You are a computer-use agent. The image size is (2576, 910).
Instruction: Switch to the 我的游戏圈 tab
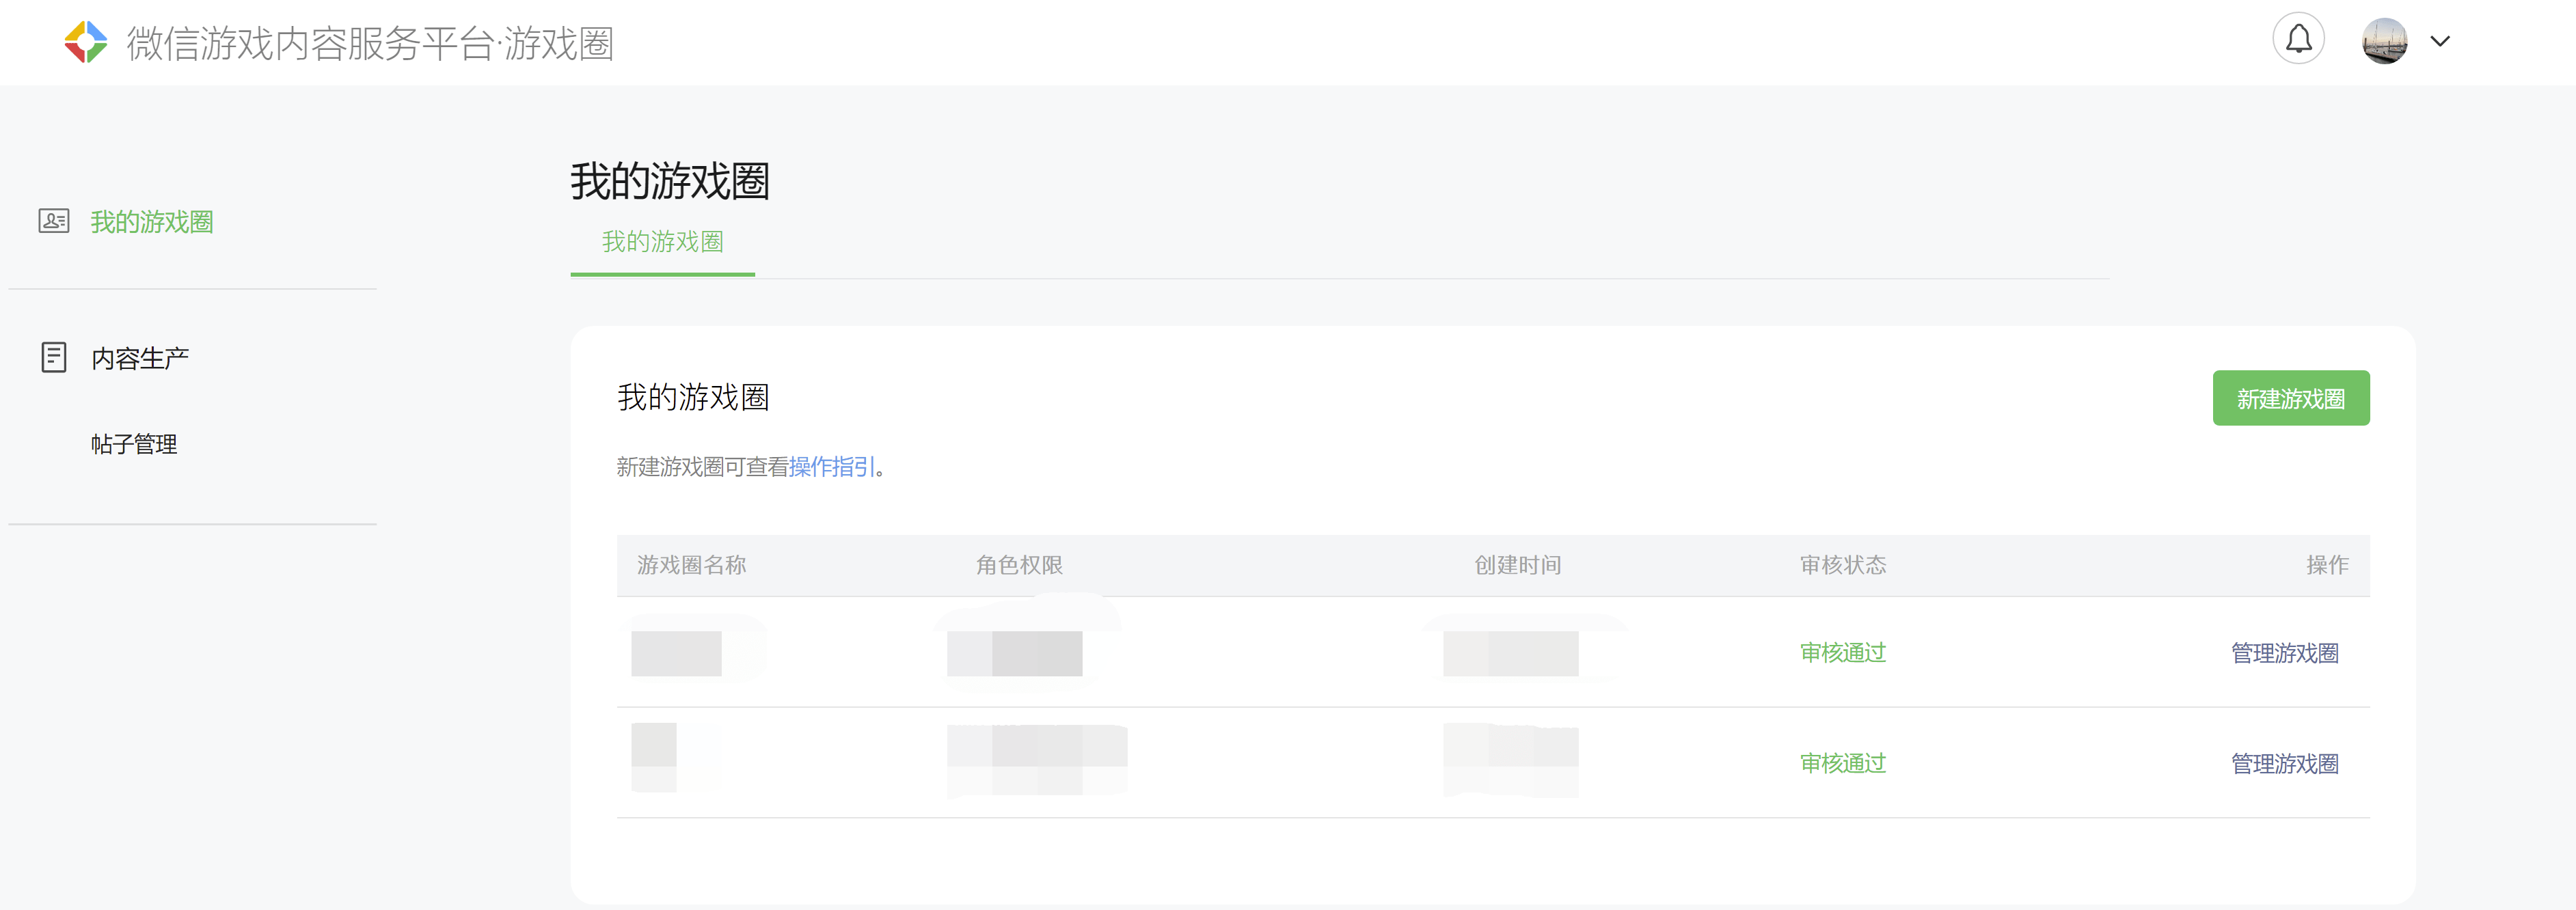click(x=662, y=242)
